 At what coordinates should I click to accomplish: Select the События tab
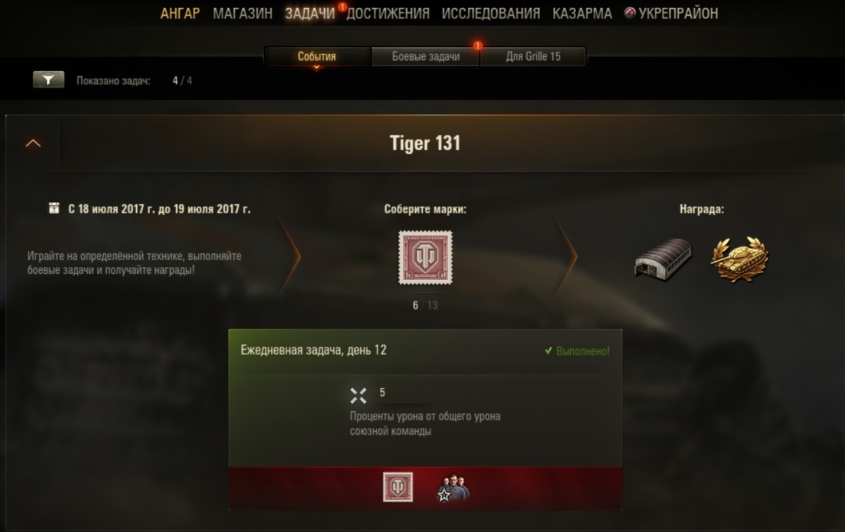click(317, 56)
